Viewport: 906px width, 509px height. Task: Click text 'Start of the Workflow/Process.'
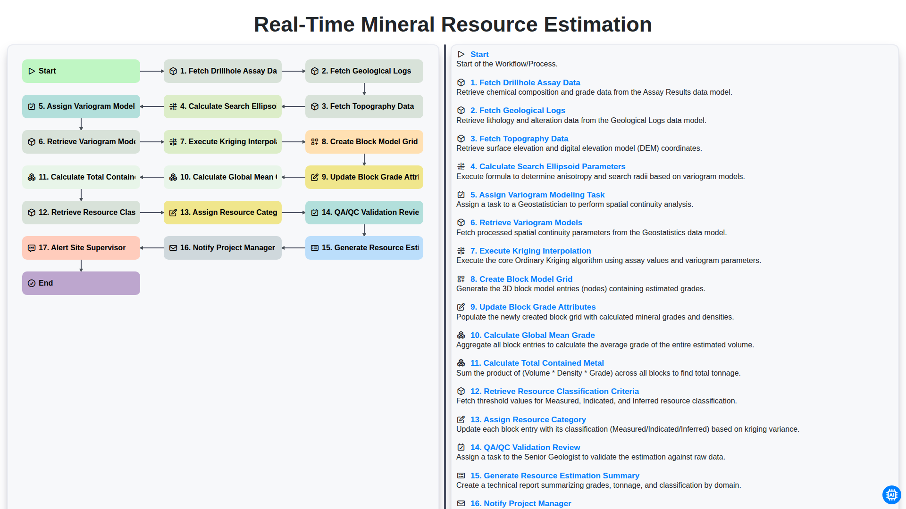click(507, 64)
